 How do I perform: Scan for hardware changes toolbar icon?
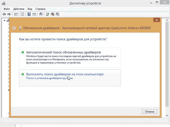(x=41, y=14)
